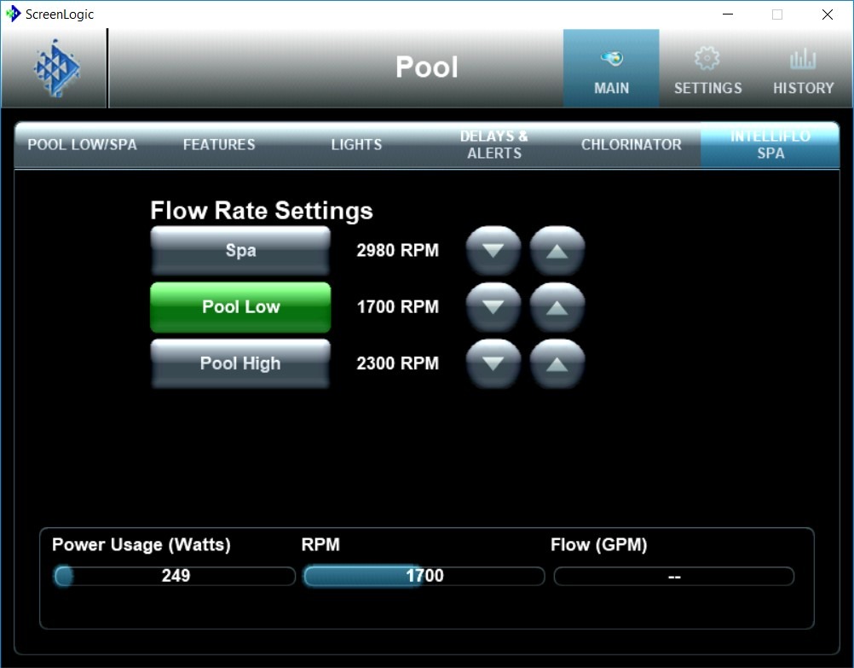This screenshot has width=854, height=668.
Task: Switch to the Lights tab
Action: [x=356, y=144]
